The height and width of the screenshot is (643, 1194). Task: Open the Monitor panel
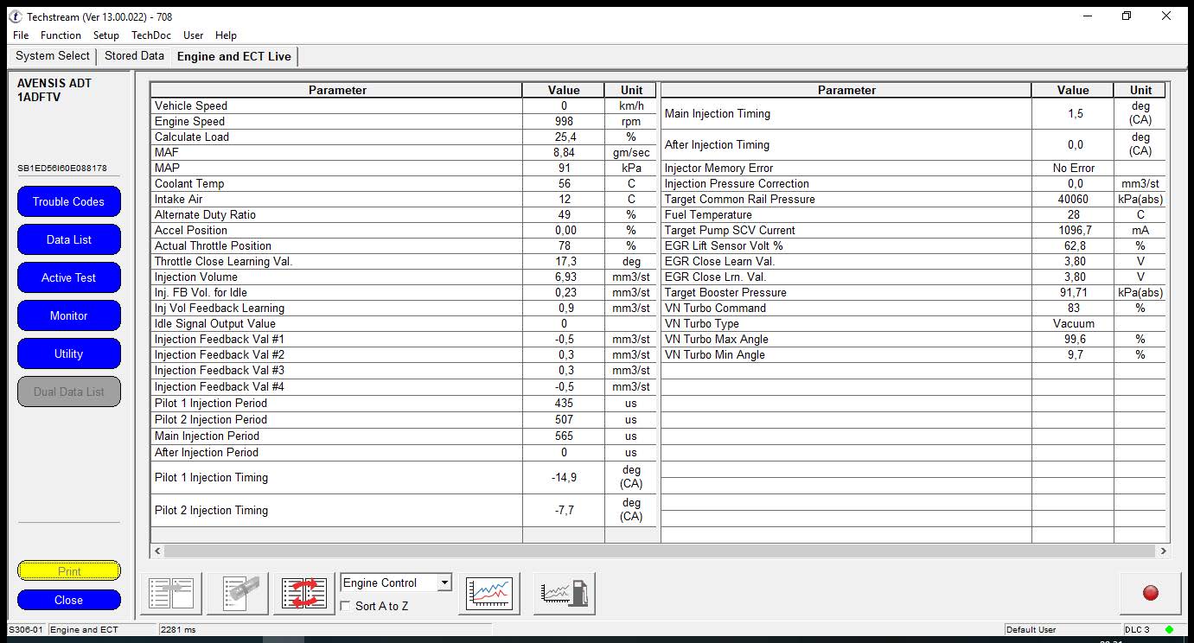(x=68, y=315)
